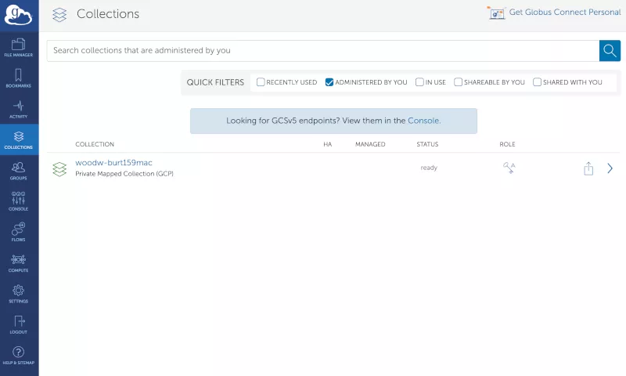This screenshot has height=376, width=626.
Task: Click the COLLECTION column header
Action: pos(95,144)
